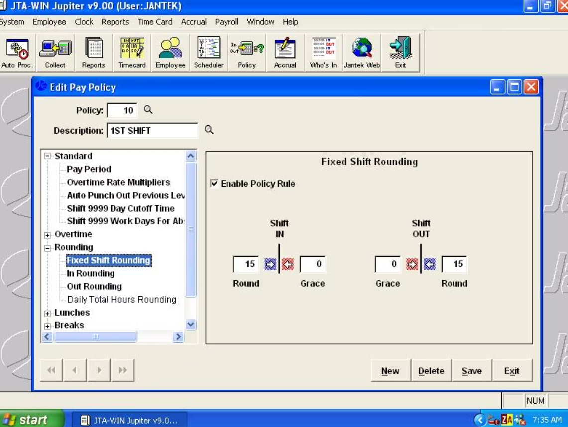Click the Save button
Screen dimensions: 568x427
coord(471,370)
